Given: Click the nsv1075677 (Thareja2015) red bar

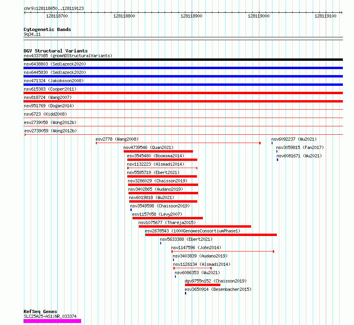Looking at the screenshot, I should tap(195, 226).
